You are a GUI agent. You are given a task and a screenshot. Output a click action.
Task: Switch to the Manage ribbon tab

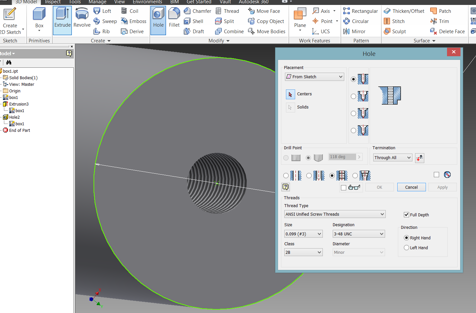(98, 2)
